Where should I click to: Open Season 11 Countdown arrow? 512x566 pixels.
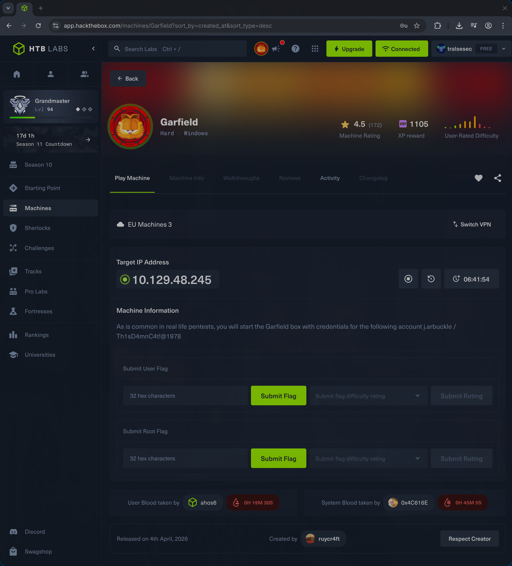(88, 140)
